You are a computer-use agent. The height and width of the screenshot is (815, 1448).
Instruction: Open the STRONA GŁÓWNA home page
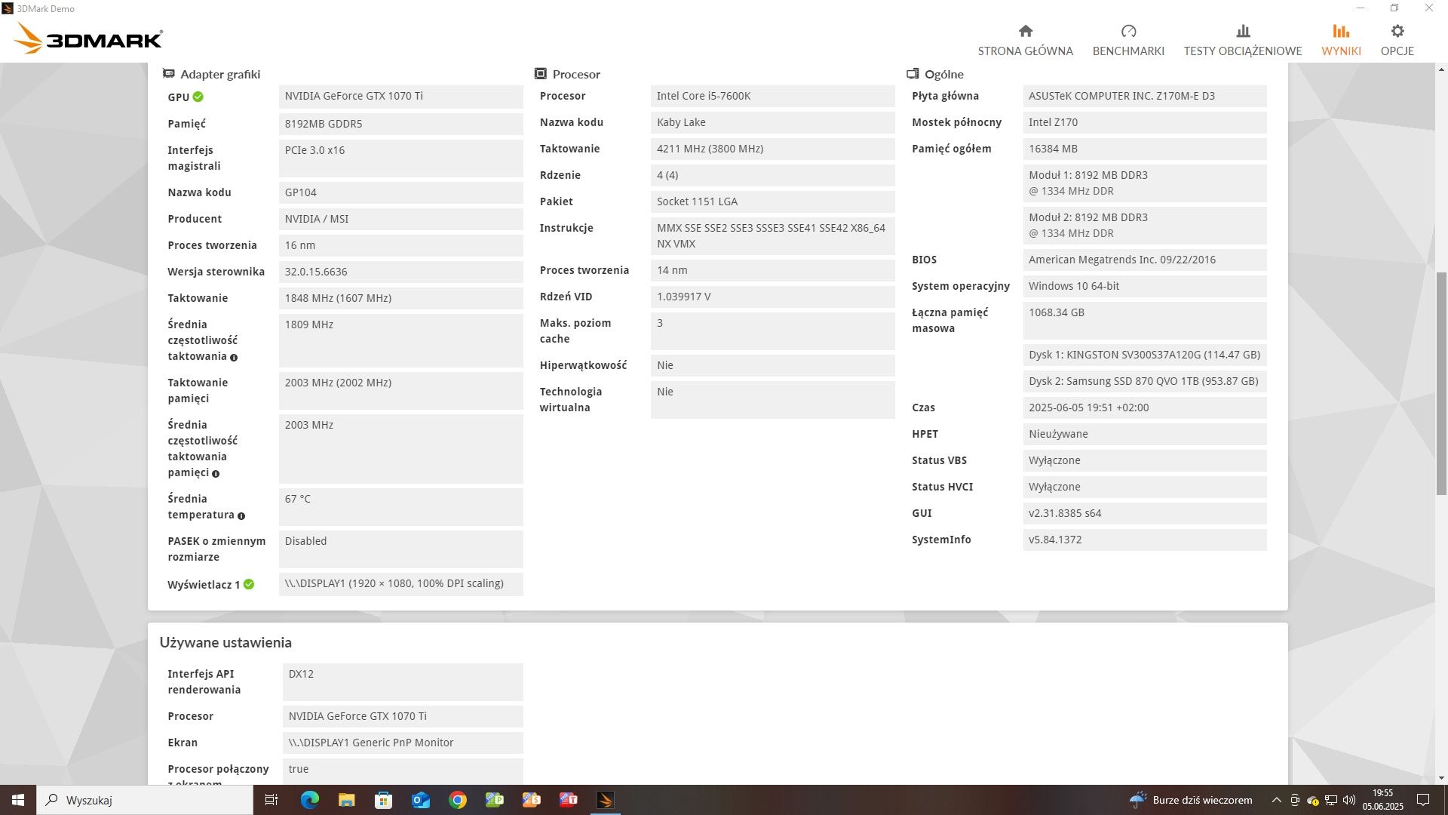tap(1025, 40)
